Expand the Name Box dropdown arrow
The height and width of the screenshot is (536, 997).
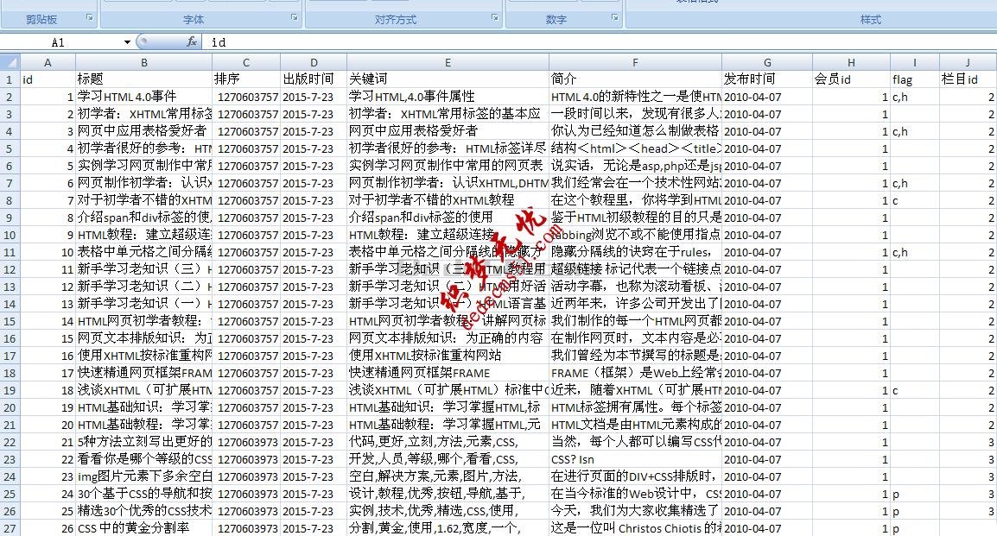(127, 41)
